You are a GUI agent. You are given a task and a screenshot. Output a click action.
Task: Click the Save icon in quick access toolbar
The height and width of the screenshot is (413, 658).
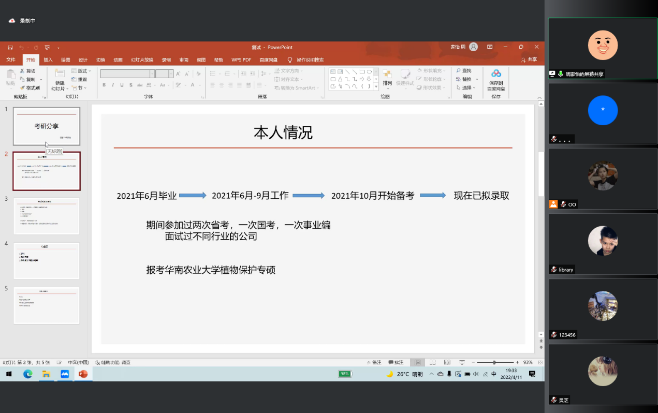pyautogui.click(x=10, y=47)
